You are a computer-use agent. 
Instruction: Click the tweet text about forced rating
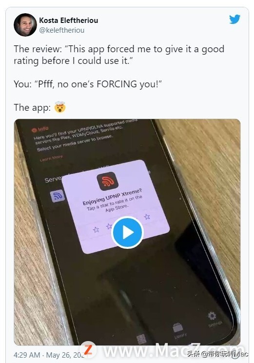[x=119, y=55]
